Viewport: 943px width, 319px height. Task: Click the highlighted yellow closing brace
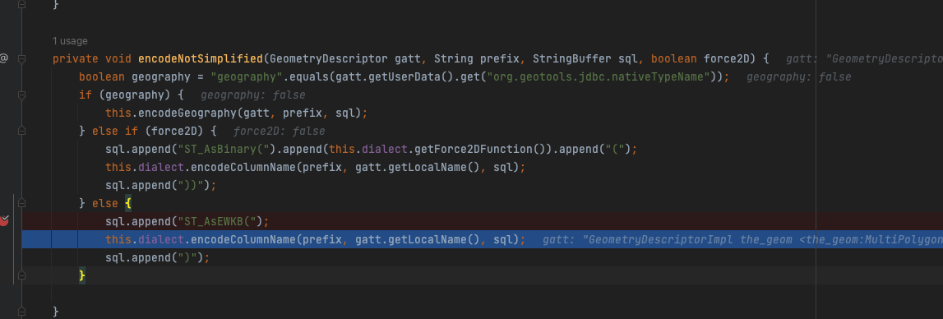pos(81,275)
